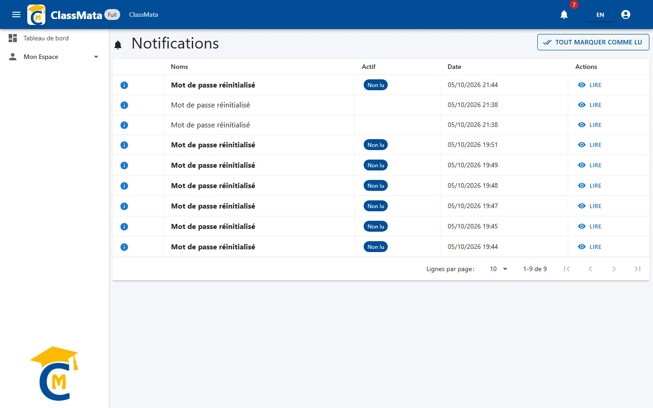Click LIRE for the 19:45 notification
This screenshot has height=408, width=653.
(590, 227)
